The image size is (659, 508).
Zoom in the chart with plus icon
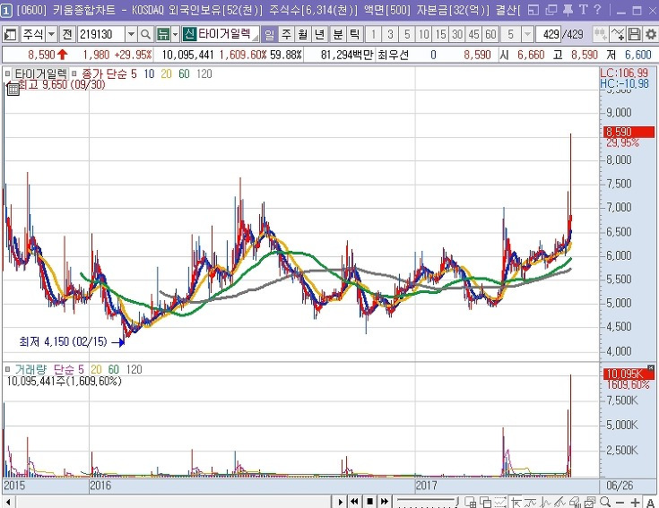click(x=635, y=503)
